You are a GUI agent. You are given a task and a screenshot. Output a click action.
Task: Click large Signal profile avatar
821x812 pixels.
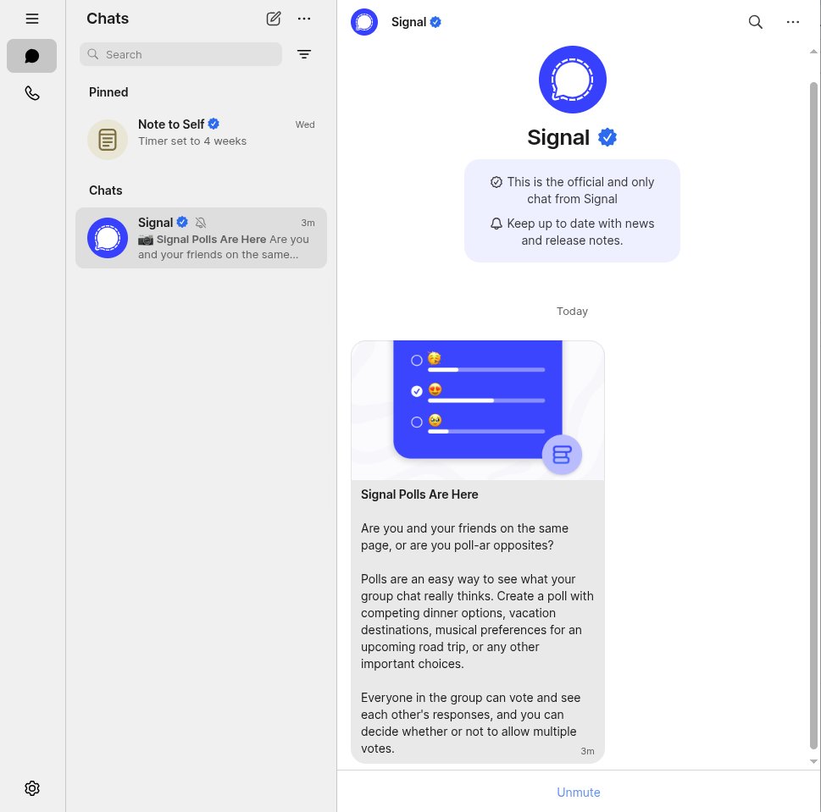[572, 80]
